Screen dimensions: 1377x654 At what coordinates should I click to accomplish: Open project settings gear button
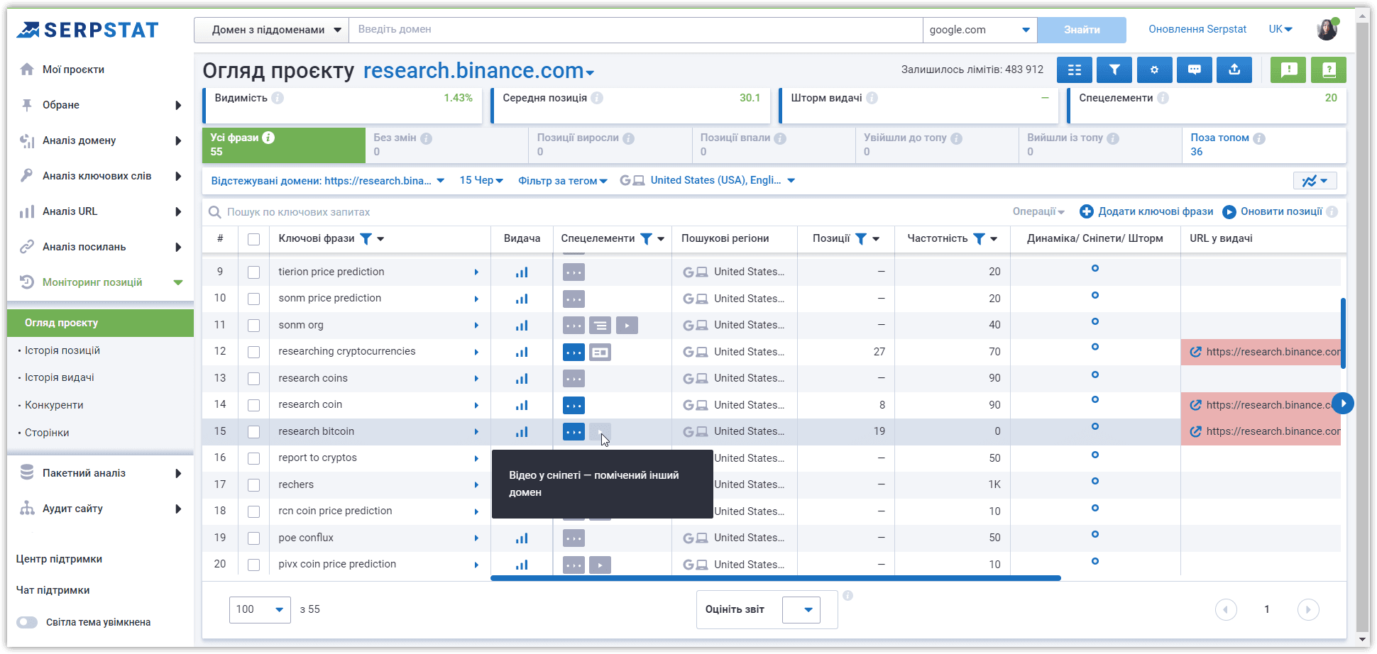pos(1154,70)
